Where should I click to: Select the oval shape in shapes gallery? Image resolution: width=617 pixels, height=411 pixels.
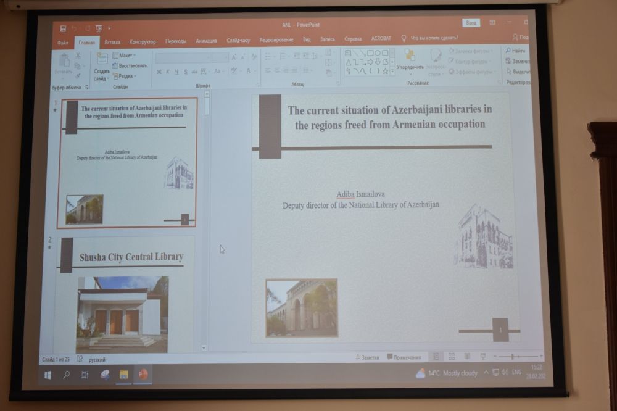(x=378, y=52)
